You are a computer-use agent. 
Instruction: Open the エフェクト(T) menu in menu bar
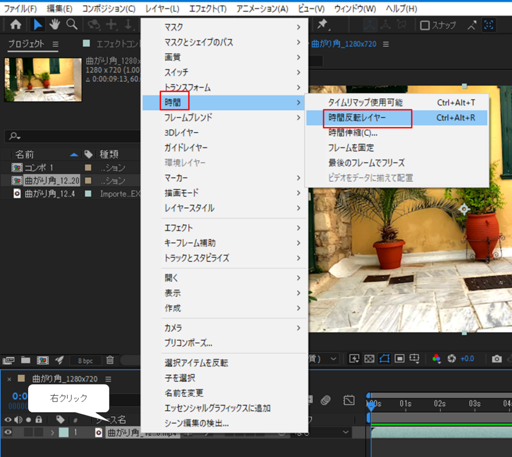(x=207, y=8)
